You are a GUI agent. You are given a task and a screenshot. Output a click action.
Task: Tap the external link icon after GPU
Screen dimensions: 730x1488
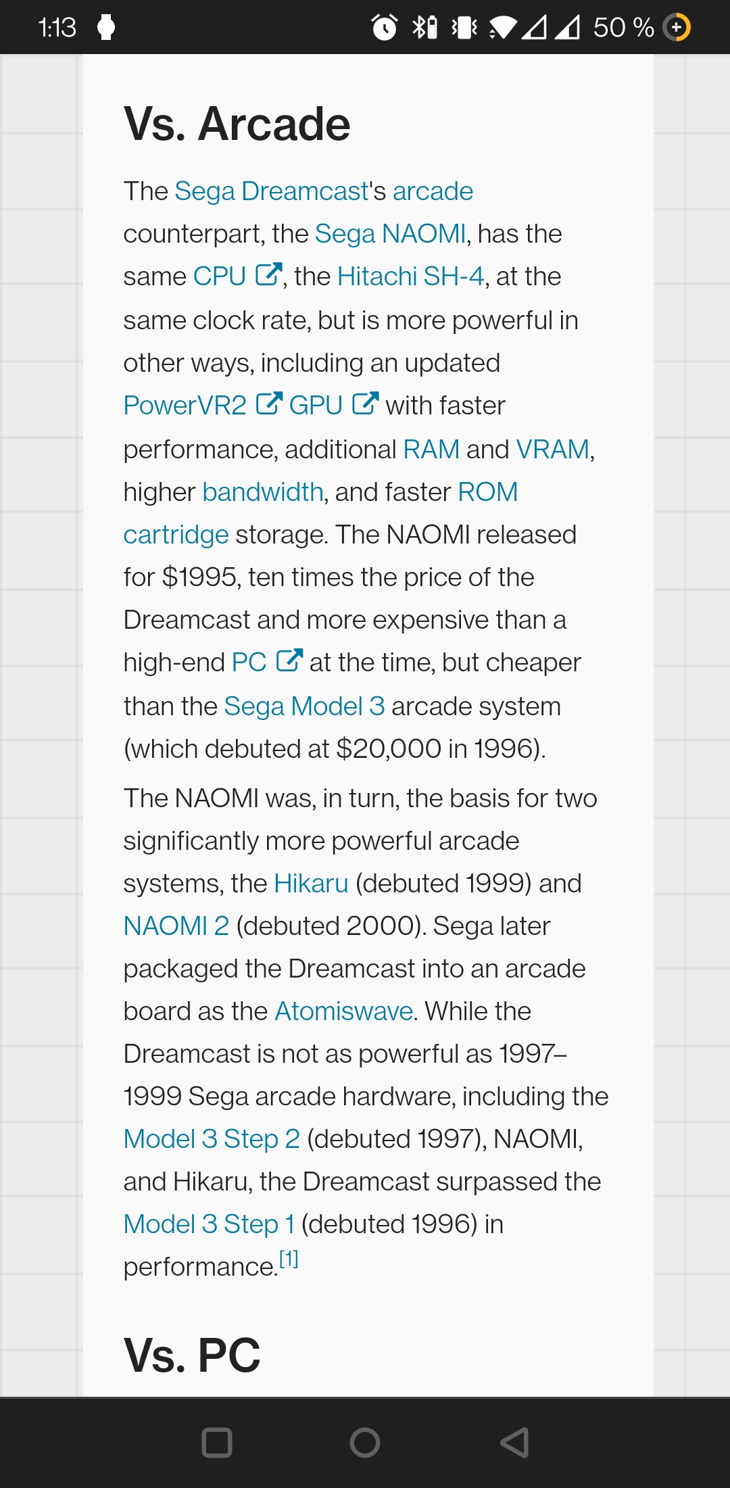[x=366, y=404]
